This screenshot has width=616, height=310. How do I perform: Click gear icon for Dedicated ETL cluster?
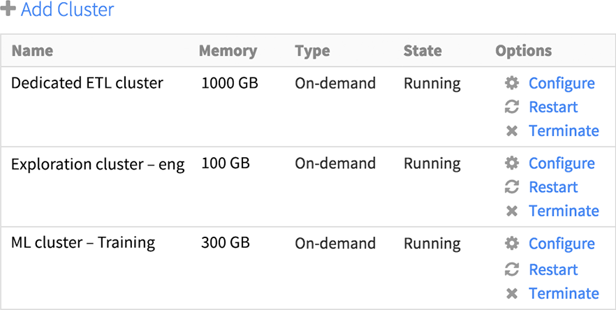click(x=512, y=83)
